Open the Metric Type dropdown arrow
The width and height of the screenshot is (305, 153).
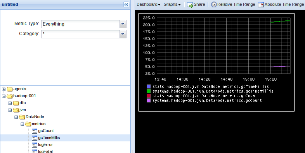123,24
